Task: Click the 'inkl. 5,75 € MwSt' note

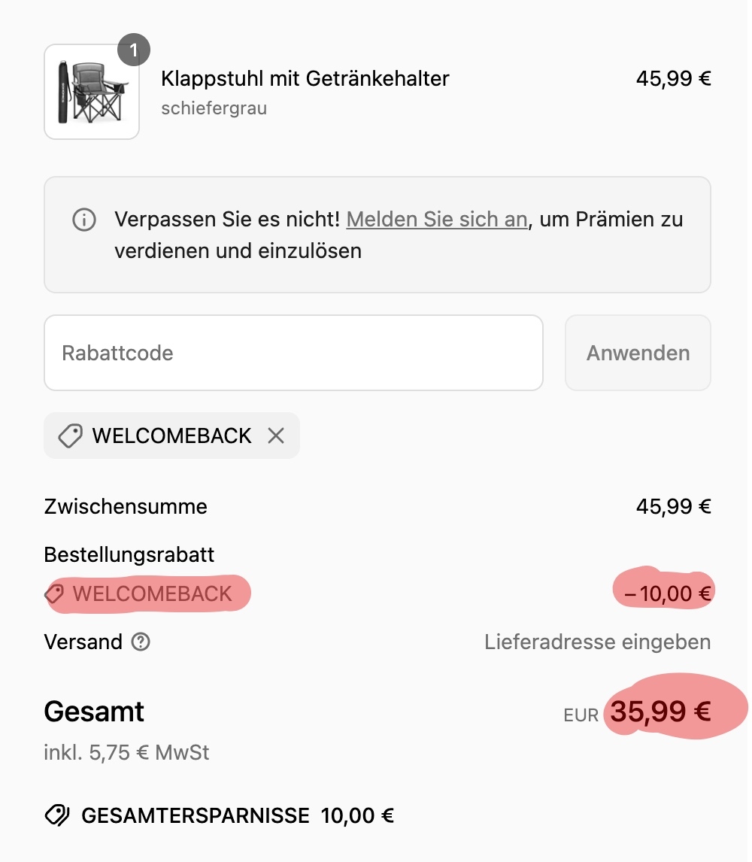Action: [126, 752]
